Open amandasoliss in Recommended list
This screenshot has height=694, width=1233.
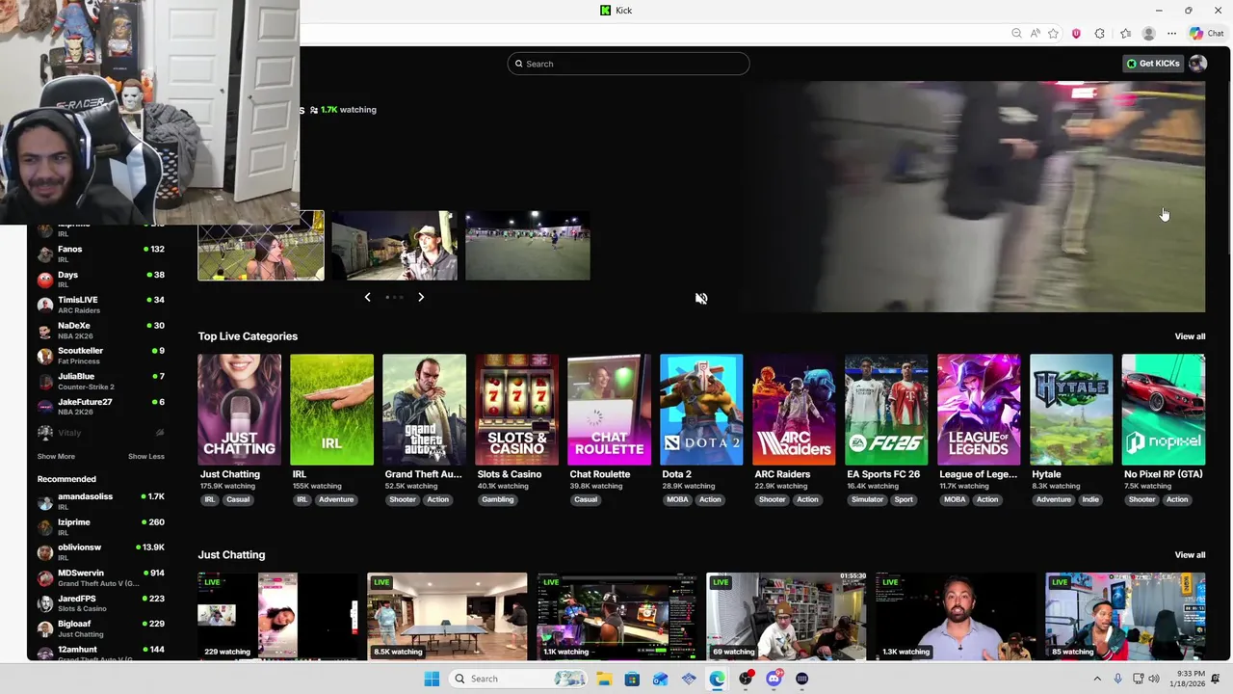click(x=101, y=501)
